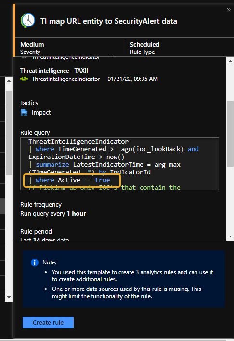Click the 01/21/22, 09:35 AM timestamp

[133, 79]
